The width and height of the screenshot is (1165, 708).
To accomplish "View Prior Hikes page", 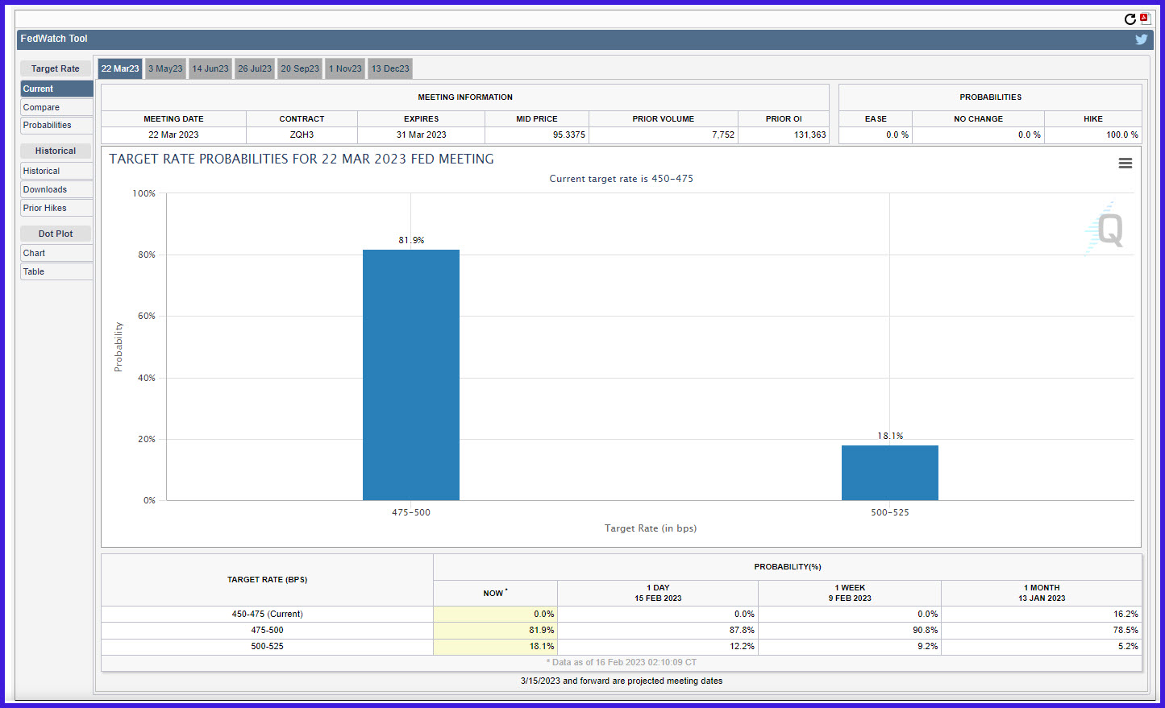I will tap(56, 208).
